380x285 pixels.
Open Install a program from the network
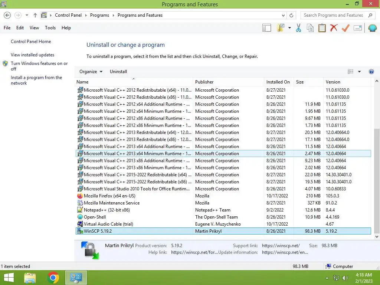36,80
